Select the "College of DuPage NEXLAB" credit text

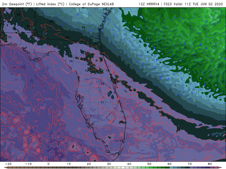tap(91, 4)
